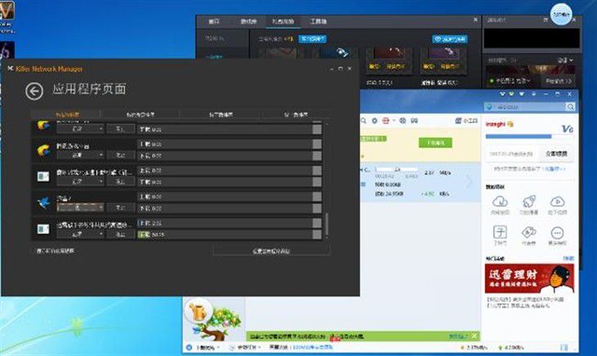Screen dimensions: 597x356
Task: Click the Thunder search input field at top right
Action: pyautogui.click(x=525, y=107)
